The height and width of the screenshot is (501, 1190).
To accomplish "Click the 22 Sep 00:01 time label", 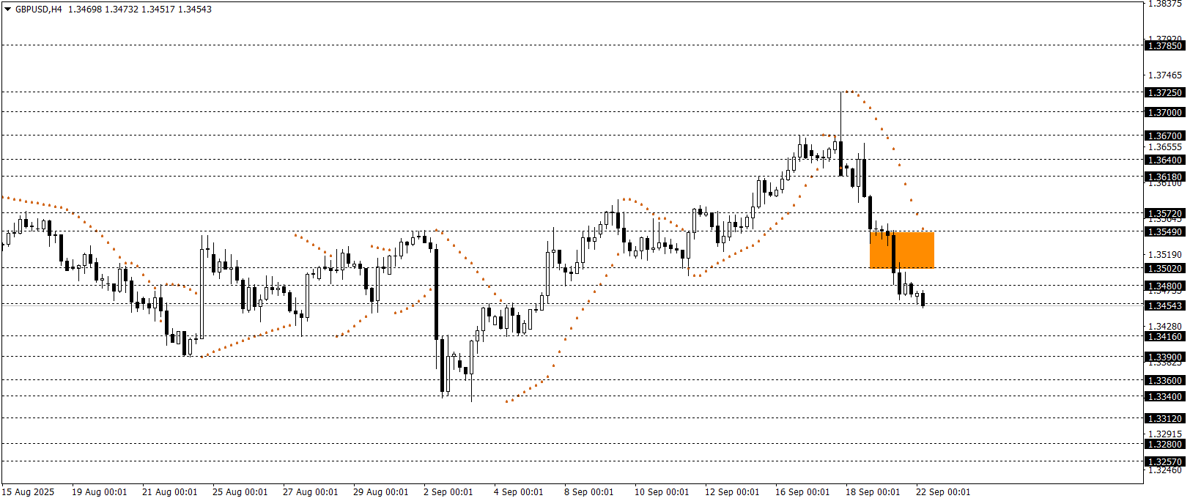I will tap(943, 491).
